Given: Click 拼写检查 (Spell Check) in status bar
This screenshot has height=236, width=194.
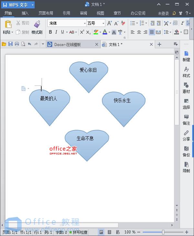Looking at the screenshot, I should pos(79,232).
